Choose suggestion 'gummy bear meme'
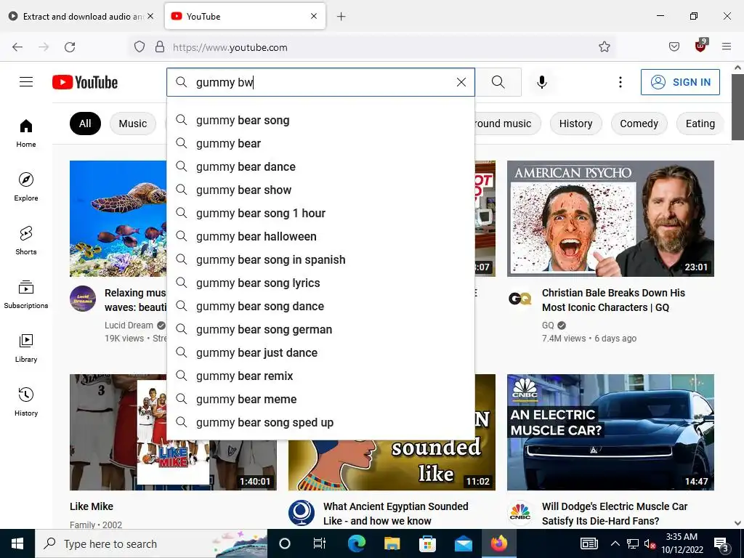The width and height of the screenshot is (744, 558). pos(320,399)
